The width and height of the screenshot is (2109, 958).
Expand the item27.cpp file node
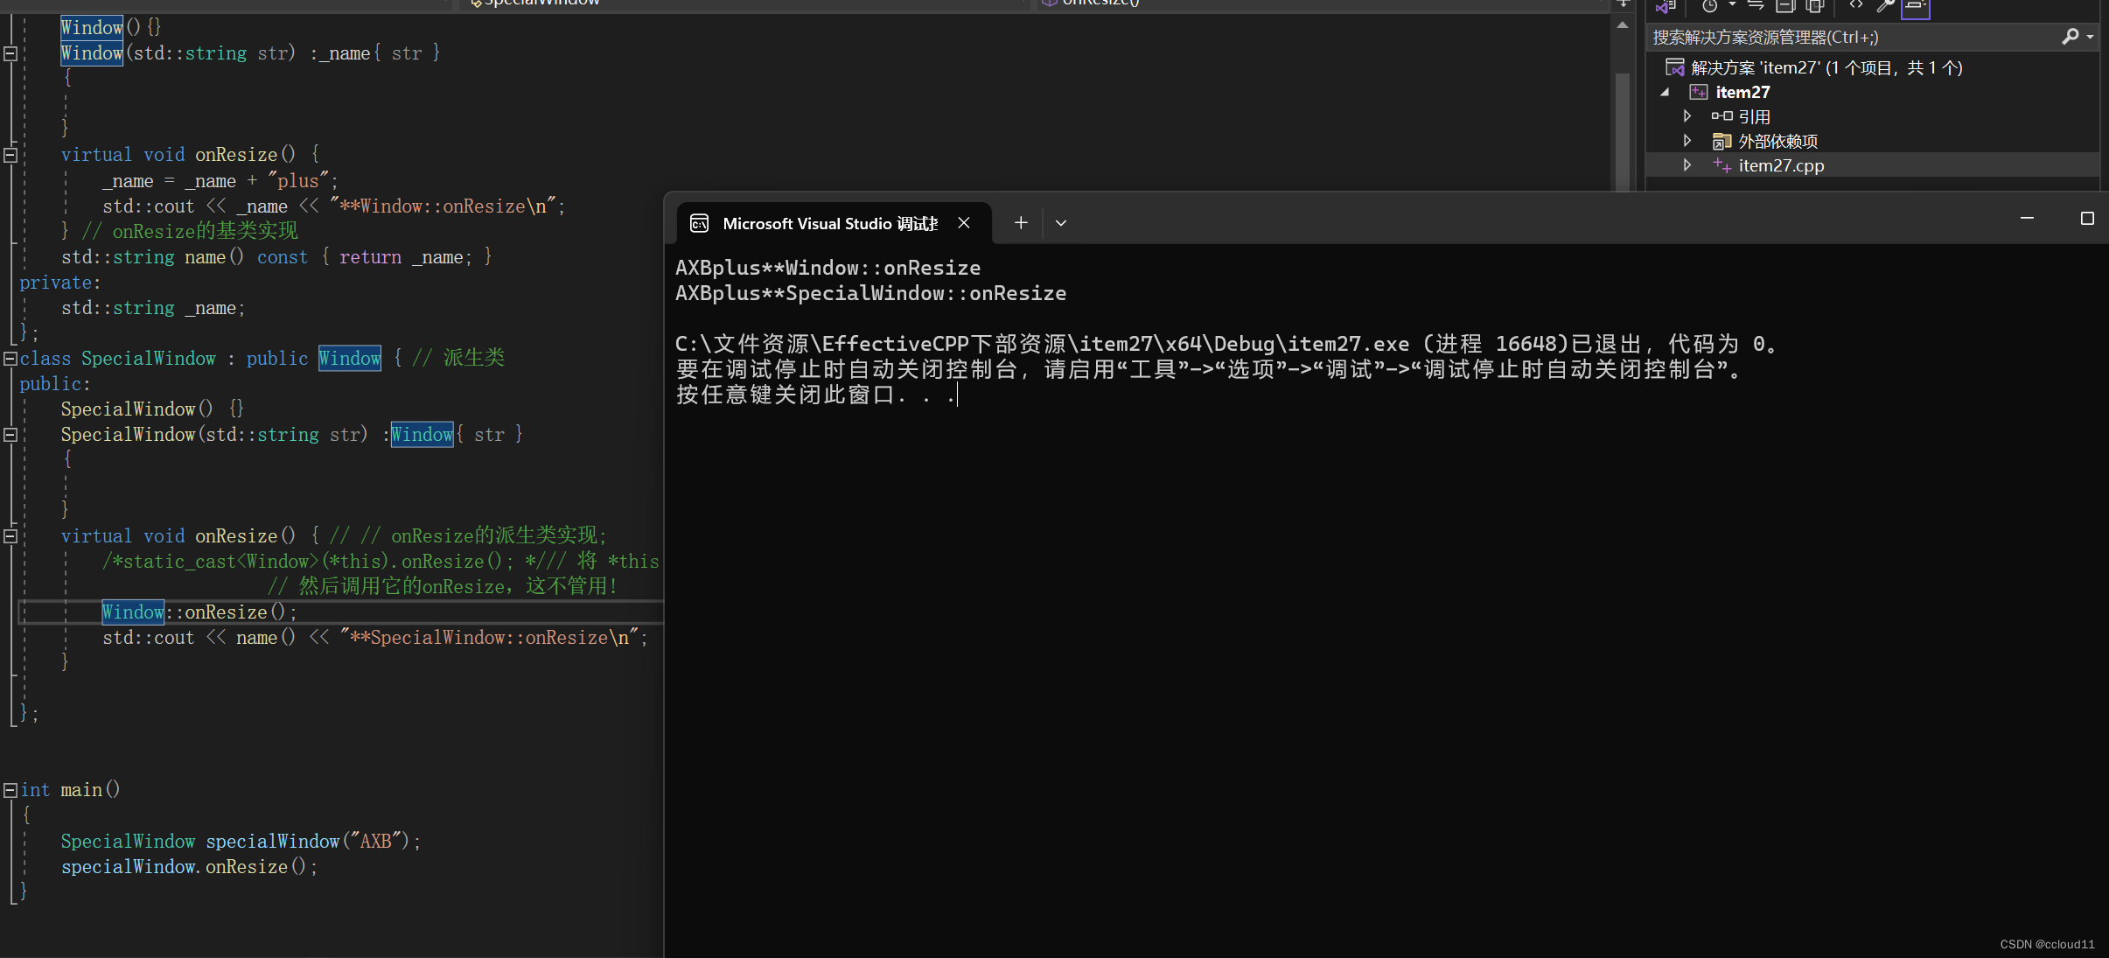point(1687,165)
